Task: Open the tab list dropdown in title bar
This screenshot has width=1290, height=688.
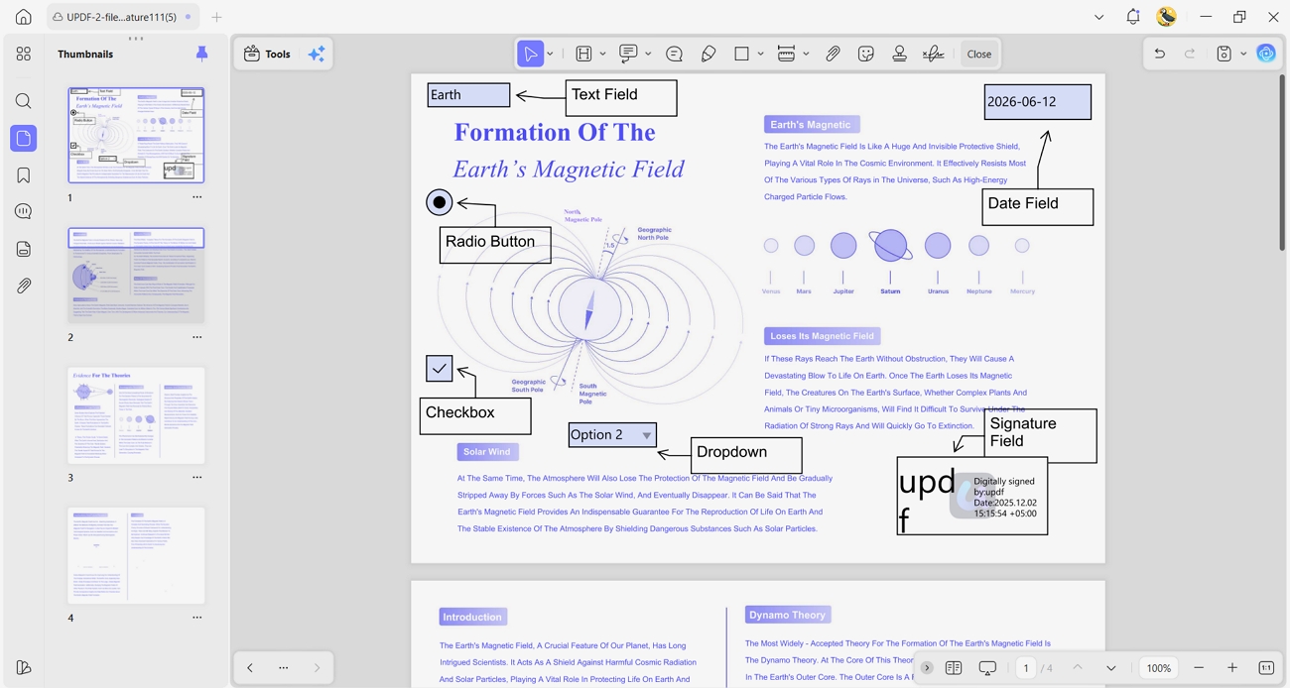Action: click(1098, 17)
